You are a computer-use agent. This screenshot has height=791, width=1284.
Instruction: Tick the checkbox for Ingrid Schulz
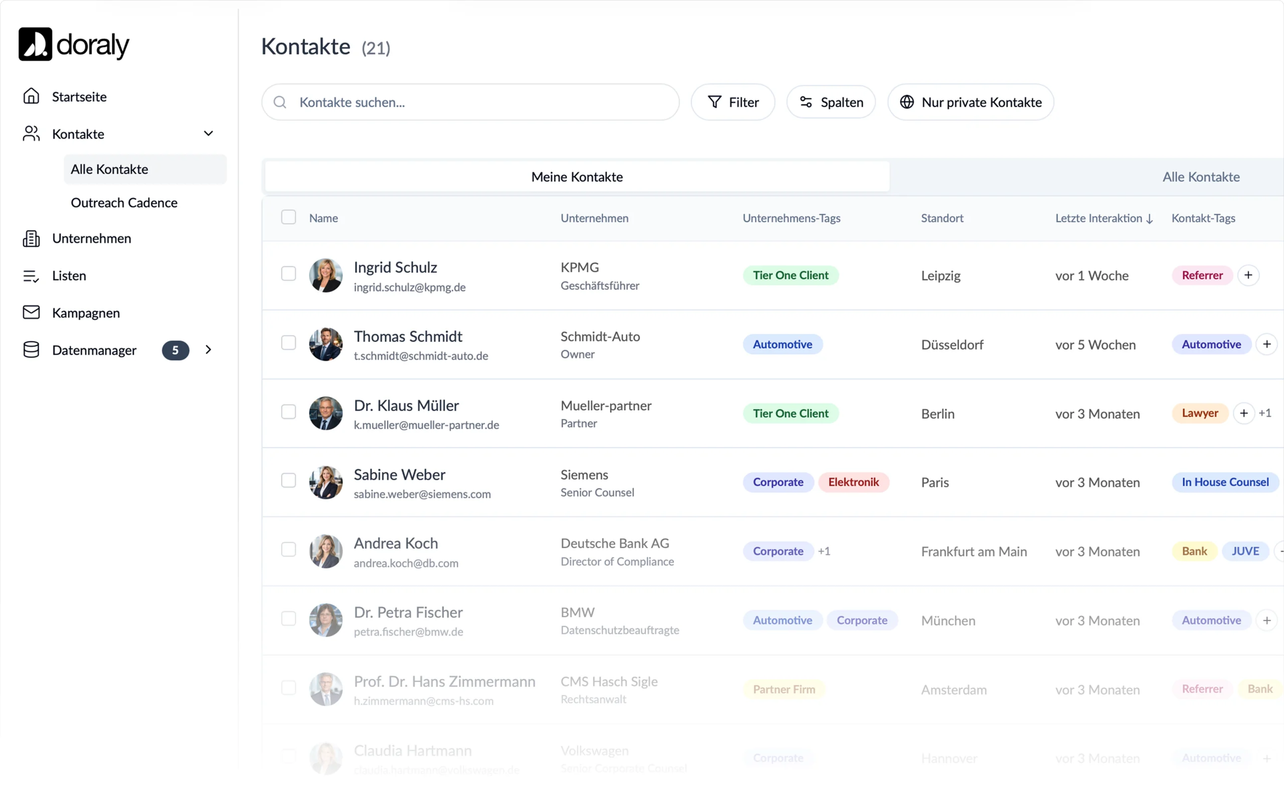[288, 274]
